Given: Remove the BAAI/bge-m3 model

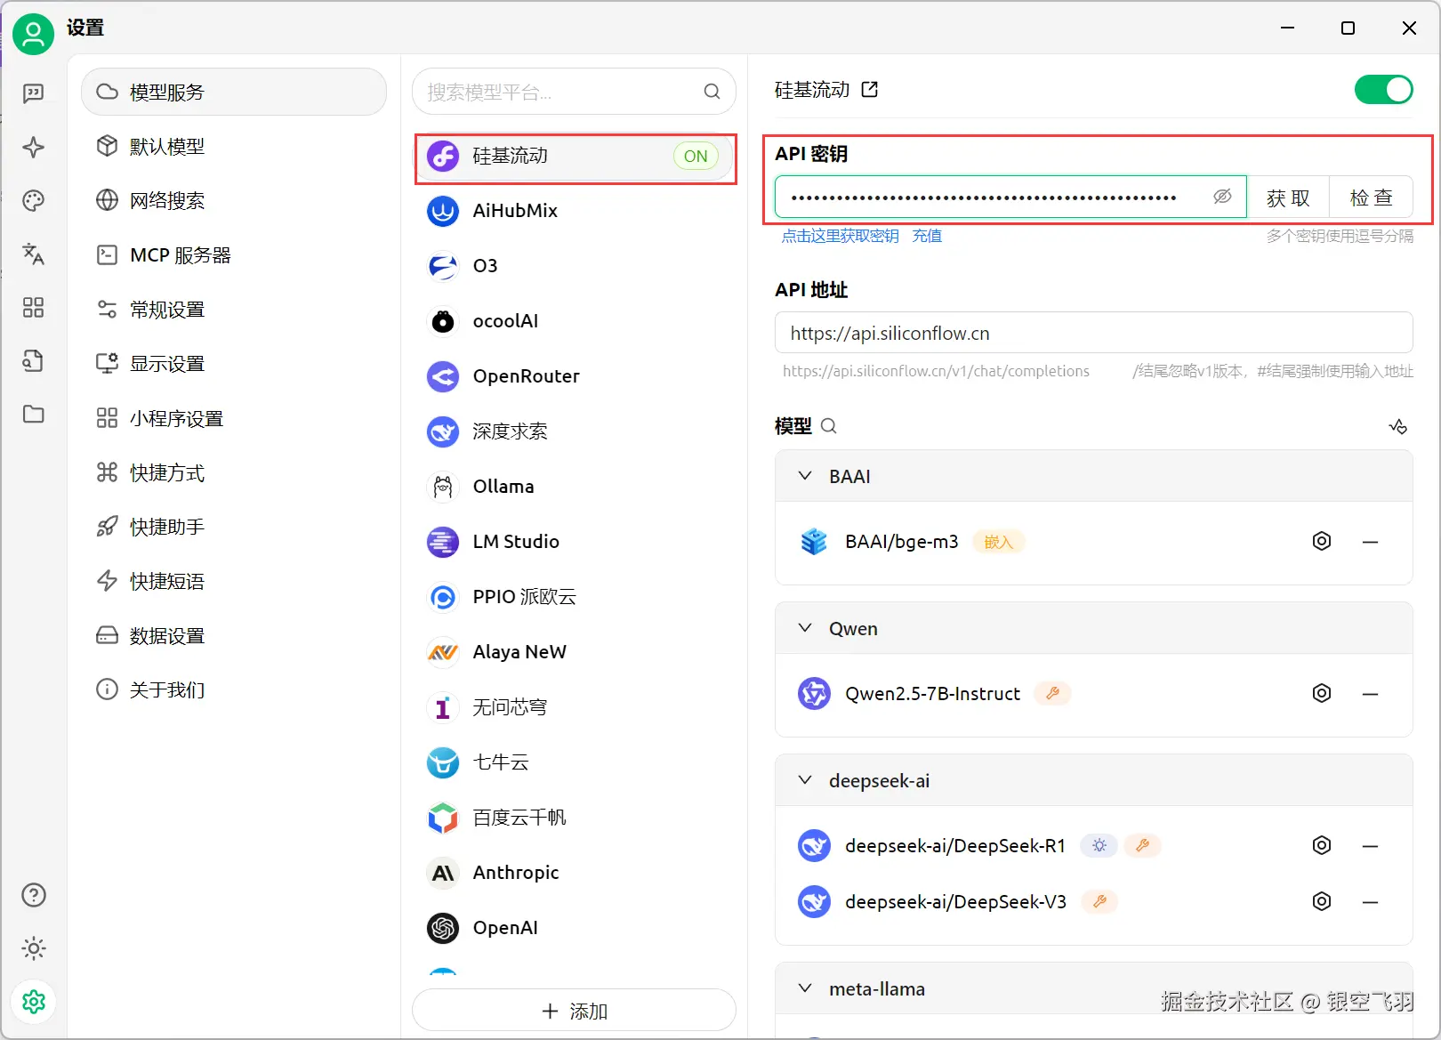Looking at the screenshot, I should click(x=1371, y=541).
